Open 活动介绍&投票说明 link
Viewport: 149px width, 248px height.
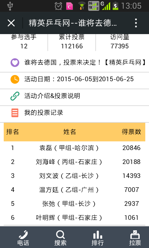pyautogui.click(x=52, y=96)
